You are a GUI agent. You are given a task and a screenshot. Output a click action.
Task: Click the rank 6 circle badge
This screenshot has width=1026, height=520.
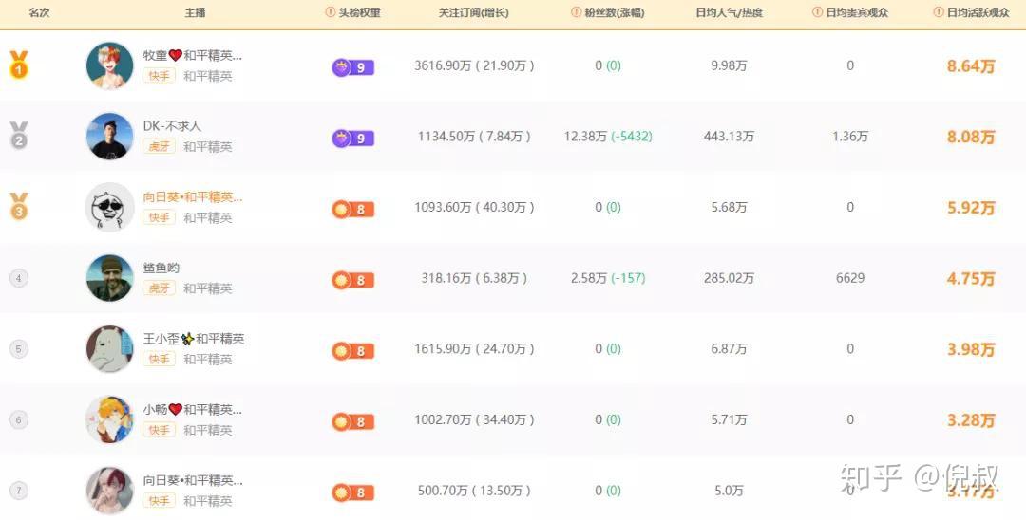tap(19, 419)
